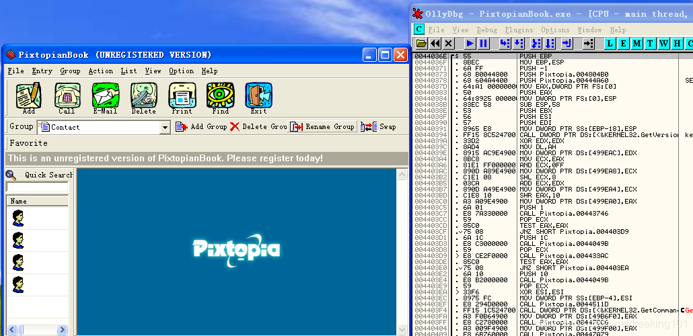Click the Call telephone icon

click(x=67, y=98)
